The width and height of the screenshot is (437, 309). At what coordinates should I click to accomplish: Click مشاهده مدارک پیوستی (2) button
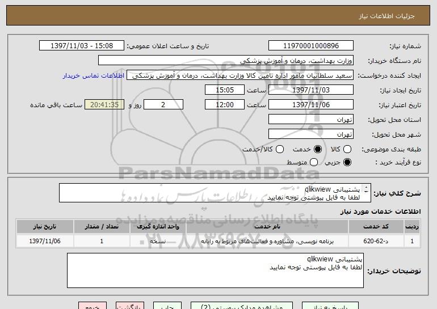tap(242, 306)
